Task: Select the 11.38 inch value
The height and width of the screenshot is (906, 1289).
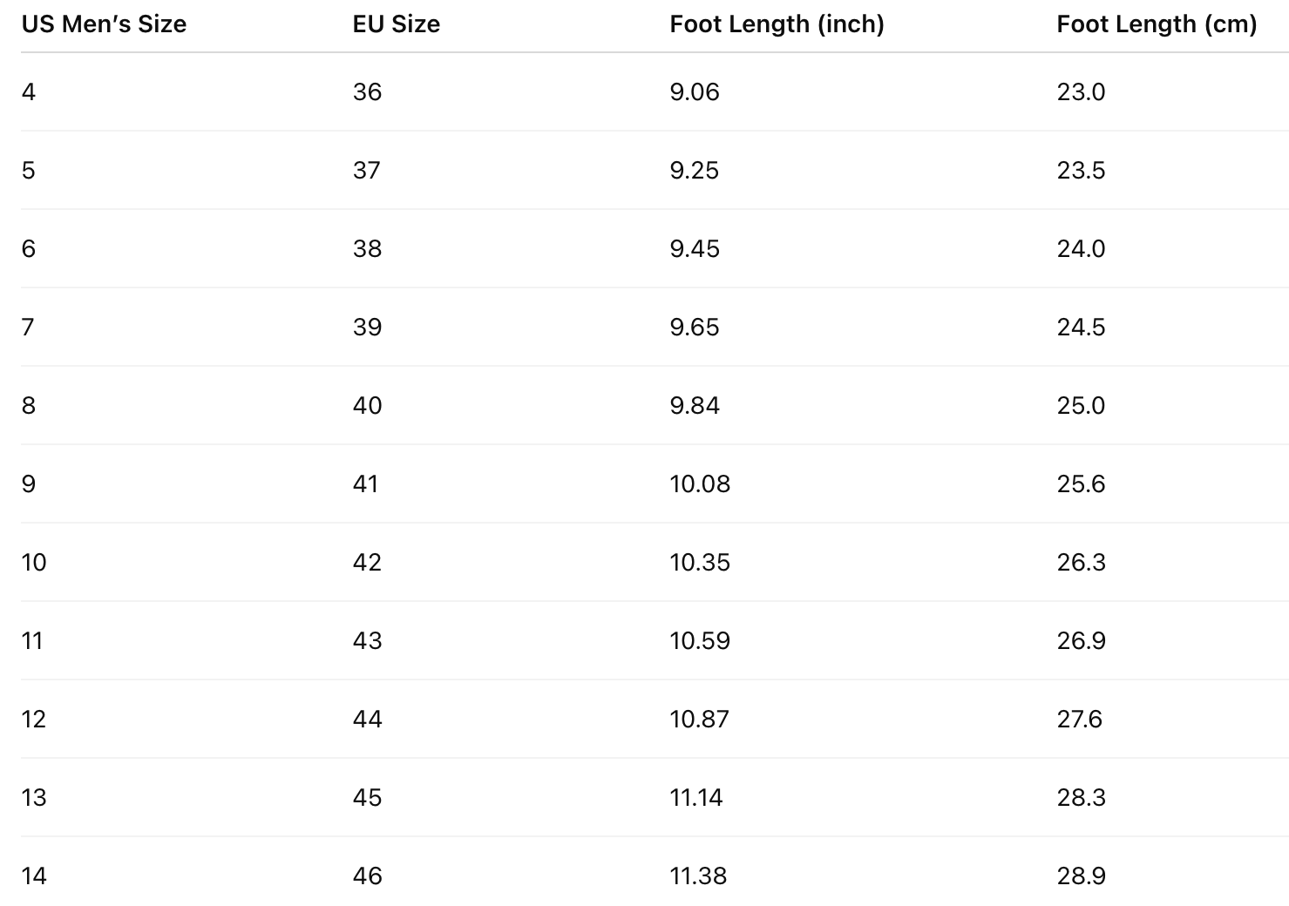Action: [x=698, y=876]
